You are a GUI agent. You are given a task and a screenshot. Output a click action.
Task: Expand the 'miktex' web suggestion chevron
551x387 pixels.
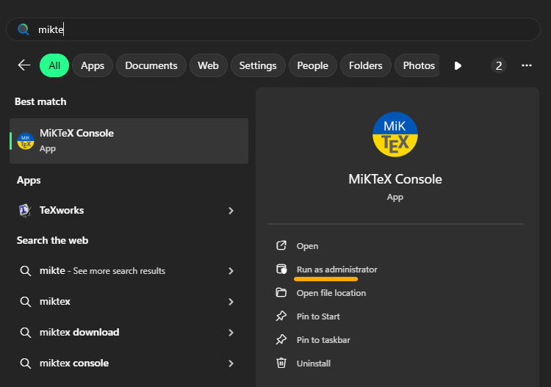tap(231, 302)
